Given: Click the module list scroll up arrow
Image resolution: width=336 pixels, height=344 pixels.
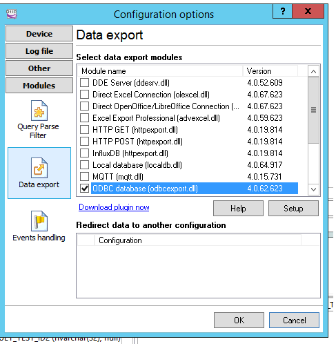Looking at the screenshot, I should pos(313,71).
